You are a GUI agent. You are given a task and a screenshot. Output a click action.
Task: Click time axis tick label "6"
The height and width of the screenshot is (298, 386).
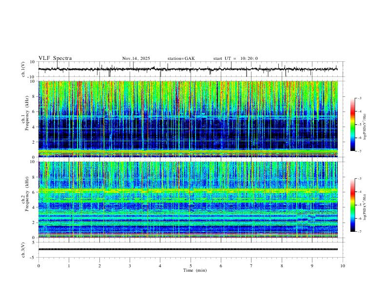pos(221,266)
